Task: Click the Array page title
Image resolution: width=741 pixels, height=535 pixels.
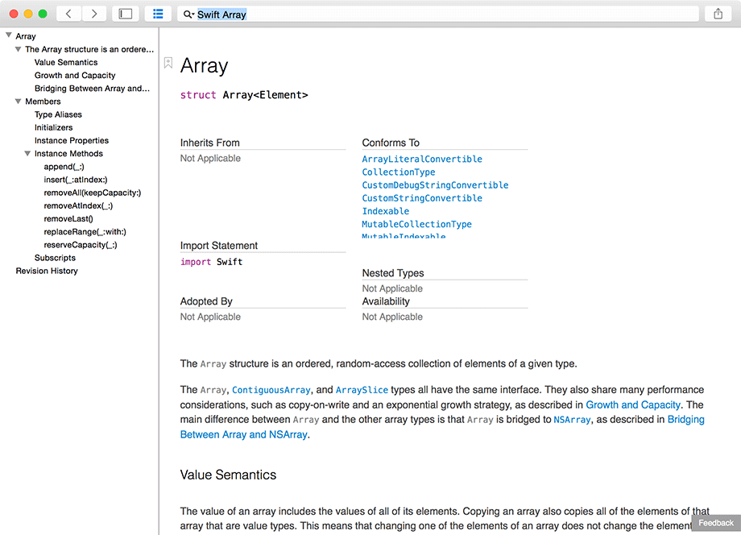Action: point(204,65)
